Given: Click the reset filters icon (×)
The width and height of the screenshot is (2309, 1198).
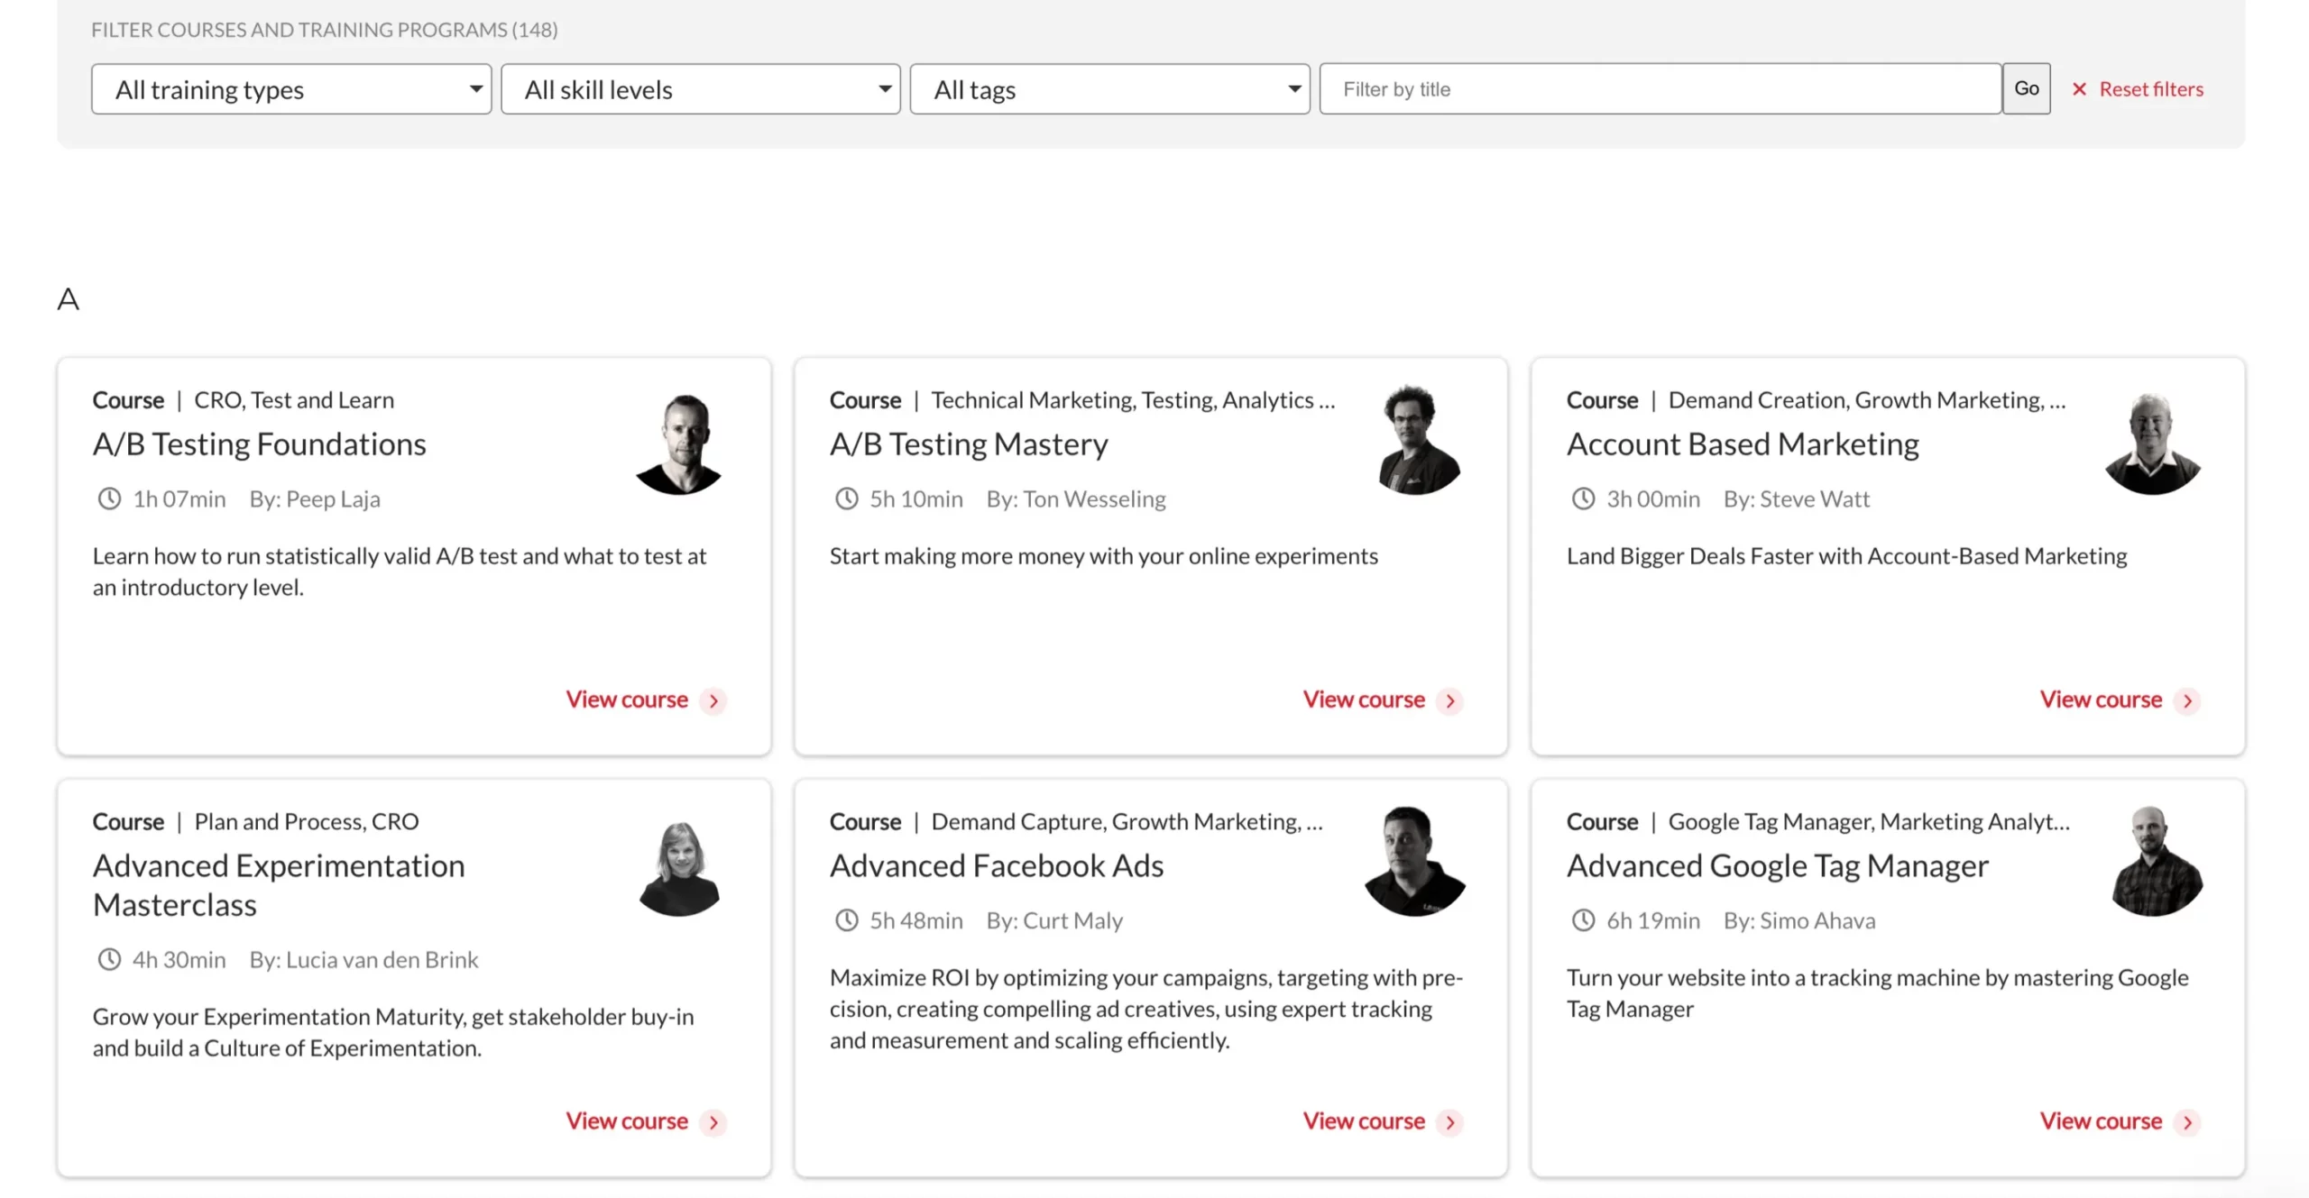Looking at the screenshot, I should tap(2080, 88).
